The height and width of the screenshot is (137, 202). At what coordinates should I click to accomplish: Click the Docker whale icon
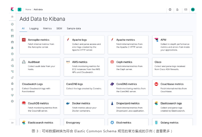(x=68, y=103)
